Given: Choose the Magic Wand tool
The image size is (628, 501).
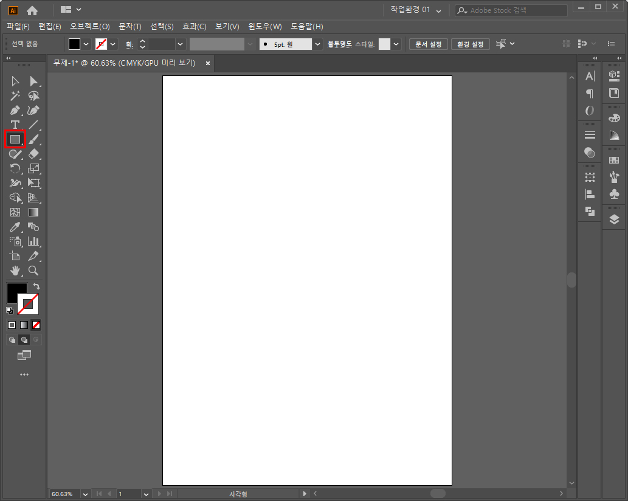Looking at the screenshot, I should coord(15,95).
